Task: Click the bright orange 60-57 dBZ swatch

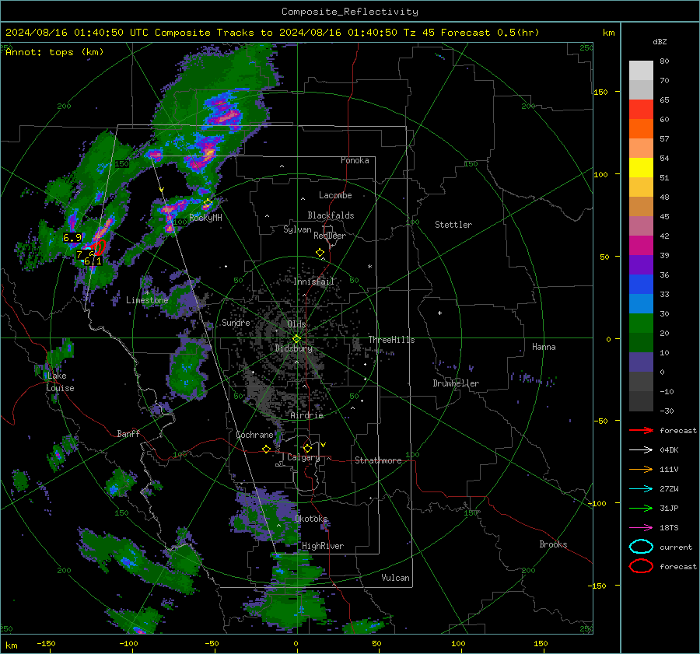Action: [x=641, y=129]
